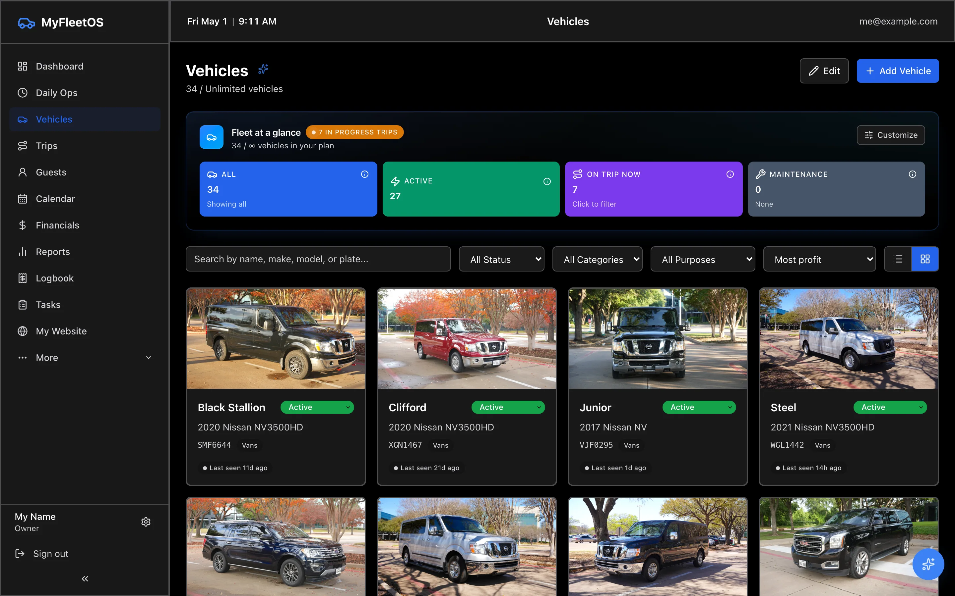Click the Guests person icon in sidebar
The width and height of the screenshot is (955, 596).
[23, 172]
